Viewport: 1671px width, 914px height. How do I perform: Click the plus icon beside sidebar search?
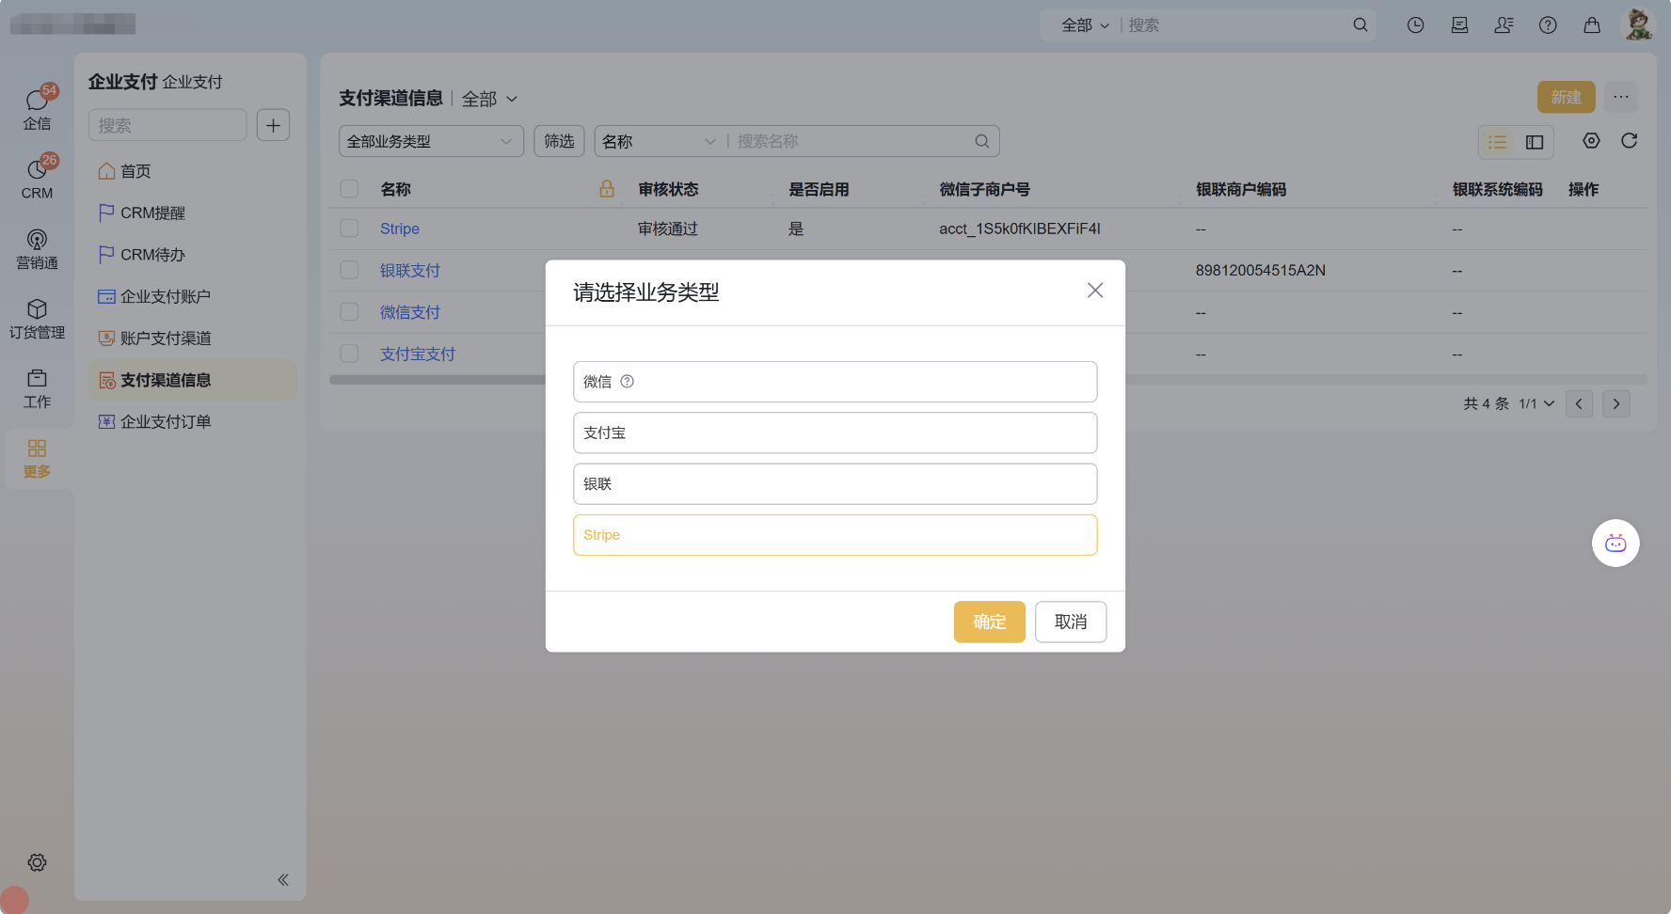(x=273, y=125)
